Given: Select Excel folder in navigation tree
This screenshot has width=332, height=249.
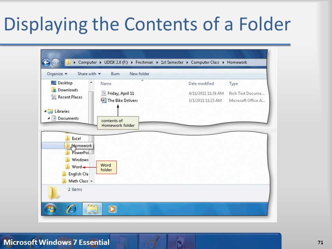Looking at the screenshot, I should pos(76,138).
